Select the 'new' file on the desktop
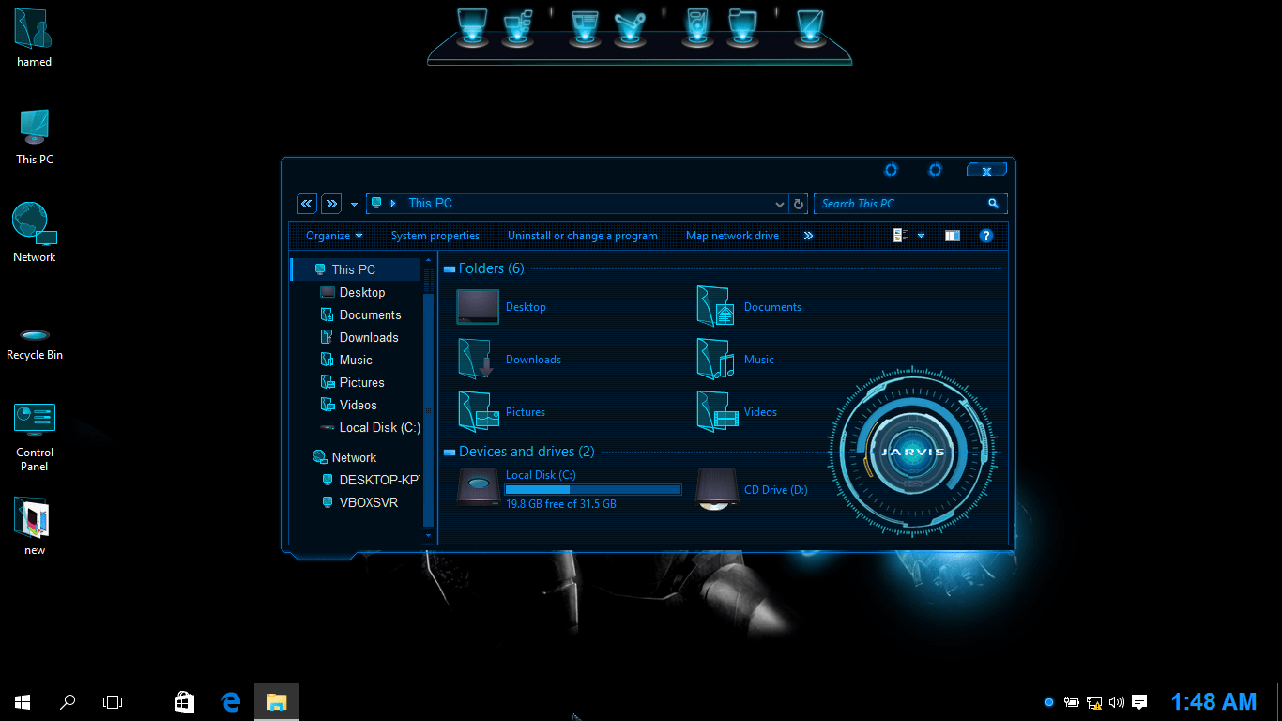Screen dimensions: 1282x721 click(35, 527)
